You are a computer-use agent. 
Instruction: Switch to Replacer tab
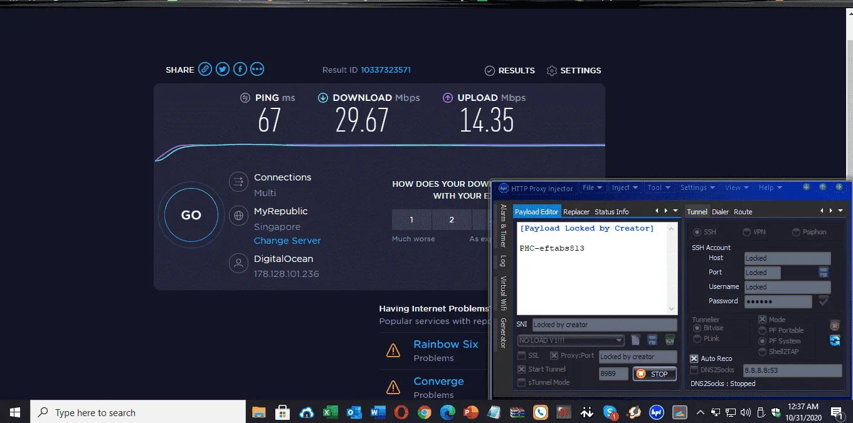pos(576,212)
